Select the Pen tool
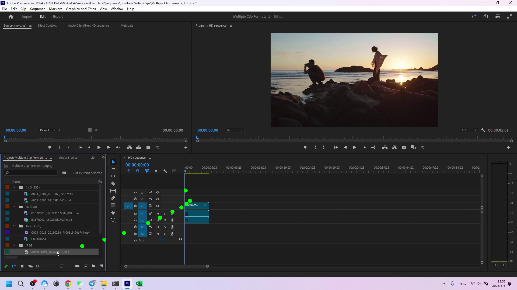Image resolution: width=517 pixels, height=290 pixels. click(113, 198)
